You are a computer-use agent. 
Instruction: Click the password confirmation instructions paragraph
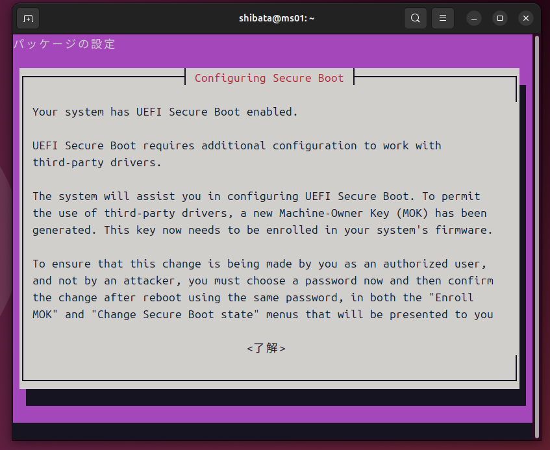[x=260, y=289]
